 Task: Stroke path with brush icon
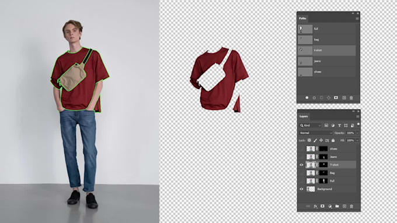tap(314, 98)
